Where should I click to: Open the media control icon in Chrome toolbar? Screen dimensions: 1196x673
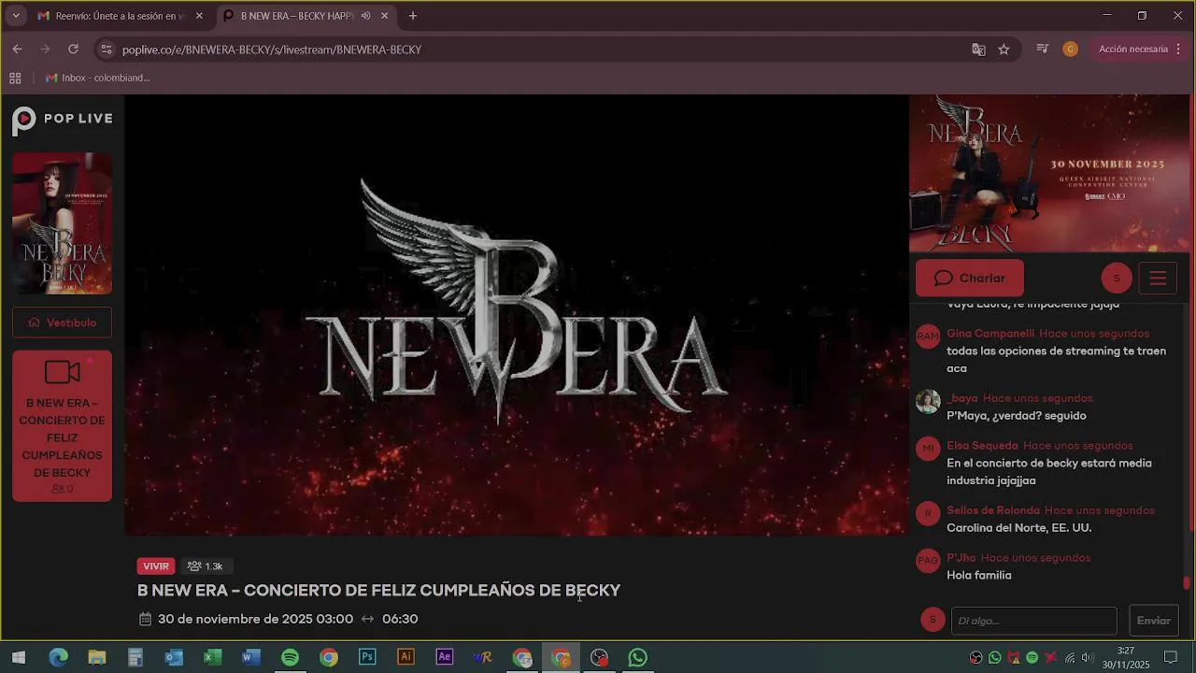1043,50
